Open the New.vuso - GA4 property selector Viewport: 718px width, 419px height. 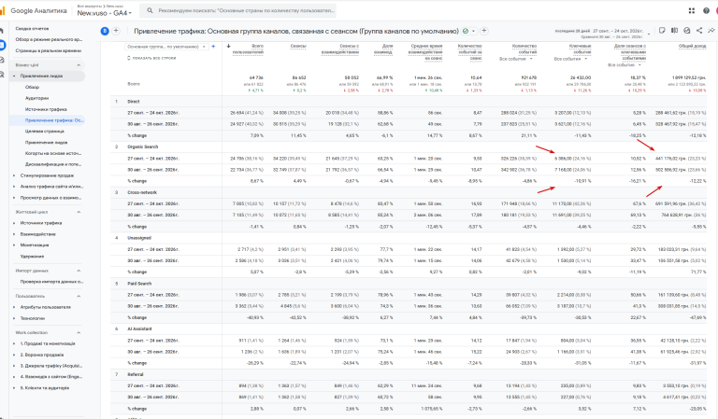pyautogui.click(x=104, y=13)
